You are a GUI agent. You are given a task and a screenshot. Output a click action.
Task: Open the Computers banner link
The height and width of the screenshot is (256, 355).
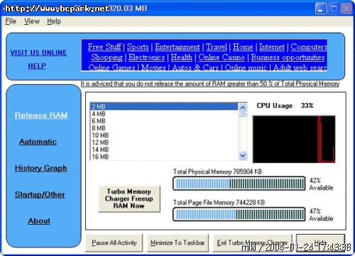point(309,47)
